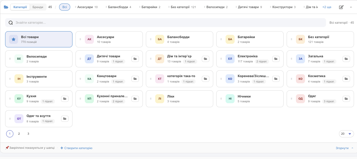The image size is (357, 159).
Task: Open Конструктори chip in header
Action: [282, 7]
